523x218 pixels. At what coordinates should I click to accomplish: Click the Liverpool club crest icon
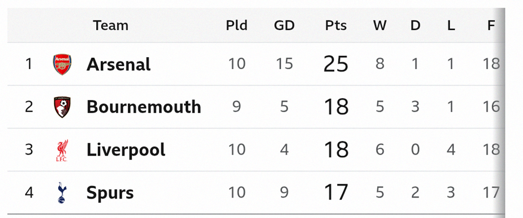(x=62, y=150)
